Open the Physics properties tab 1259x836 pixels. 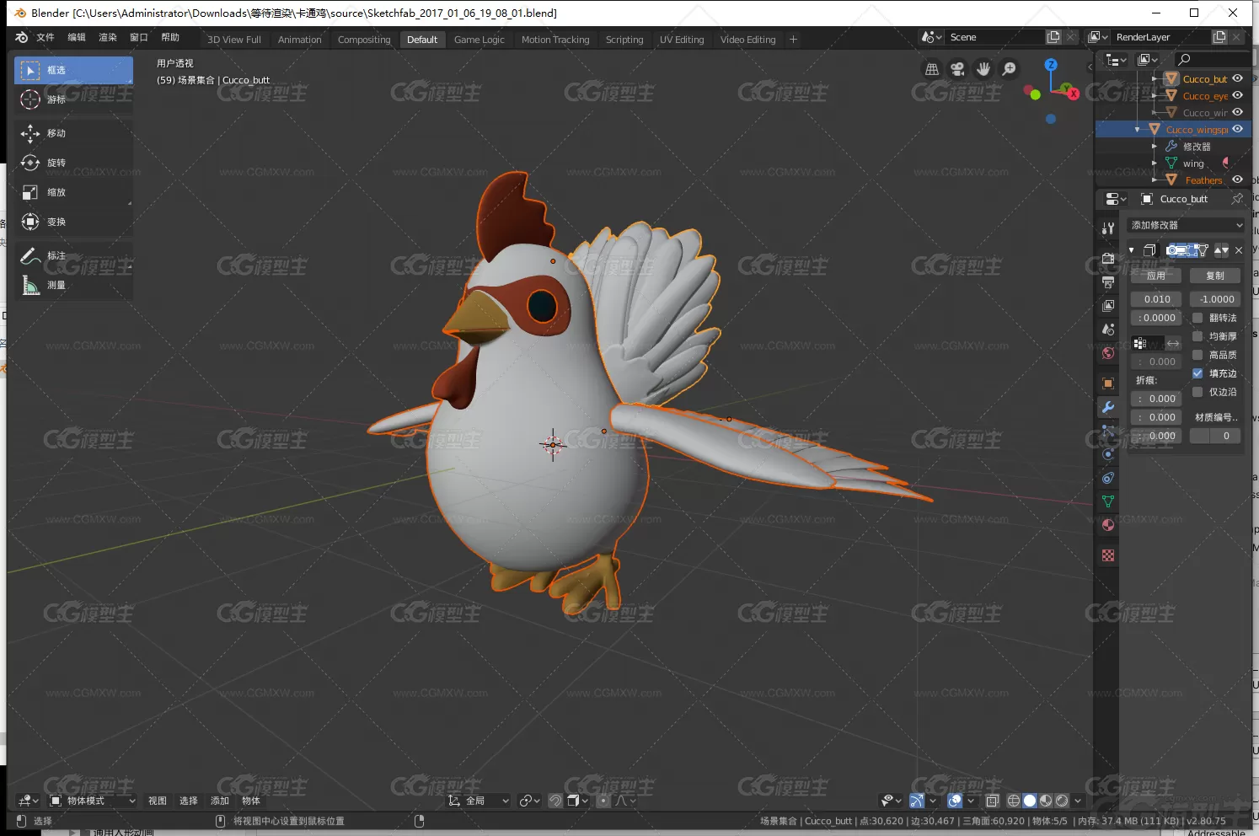(x=1108, y=454)
